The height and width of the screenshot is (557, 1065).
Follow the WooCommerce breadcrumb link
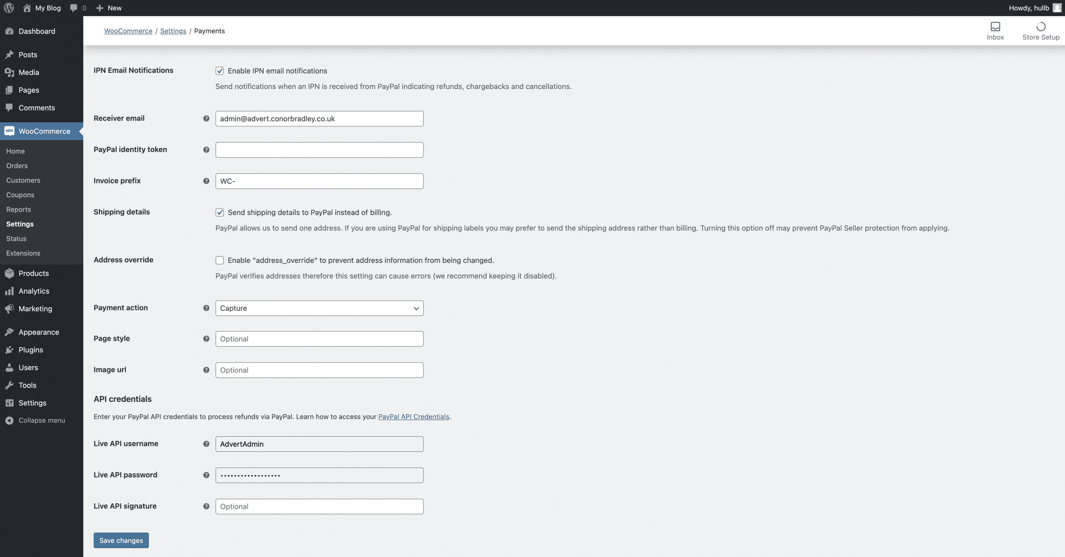click(x=128, y=31)
